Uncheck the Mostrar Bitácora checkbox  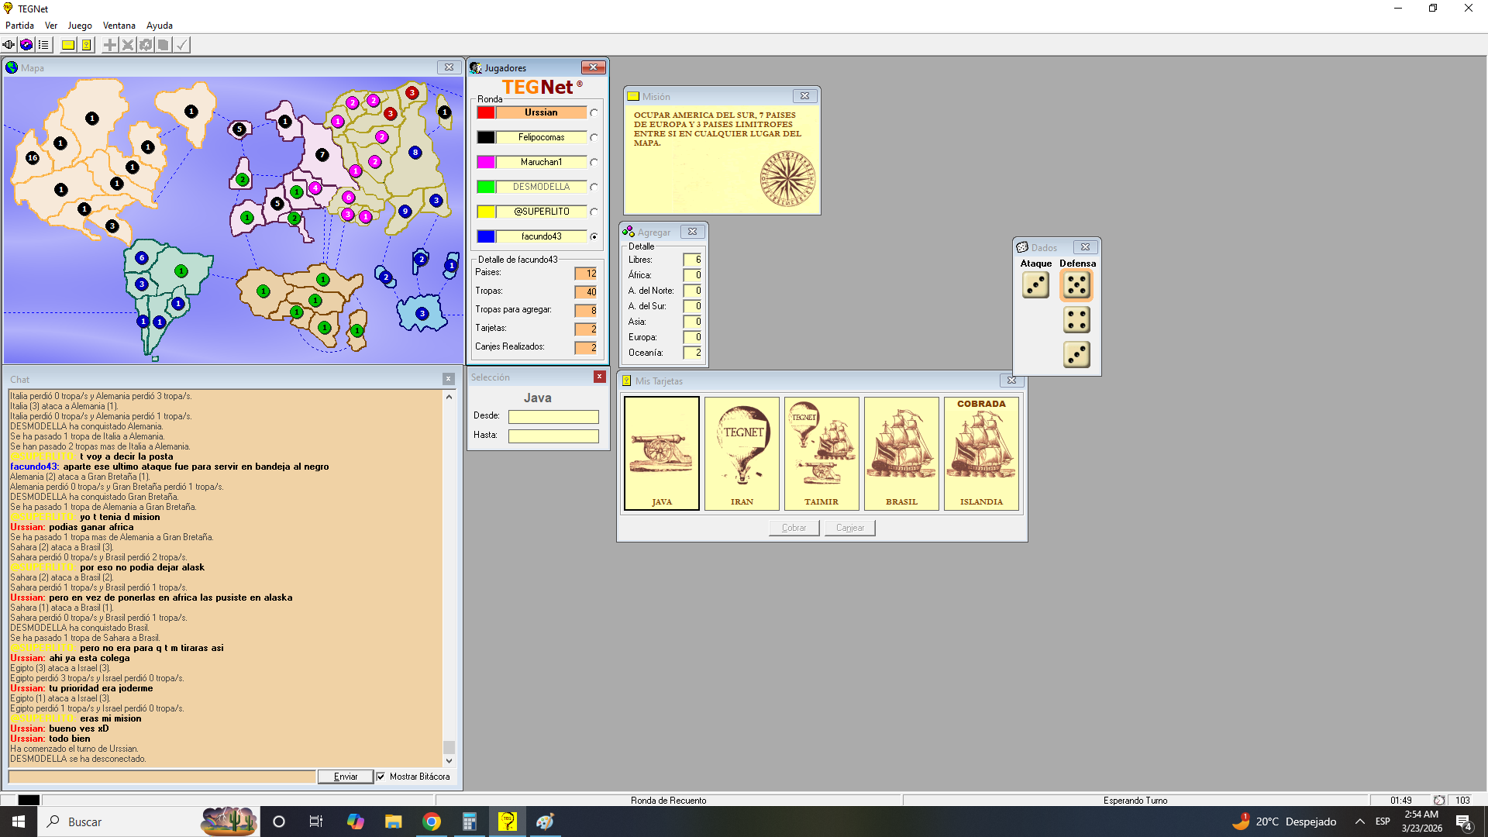(381, 777)
